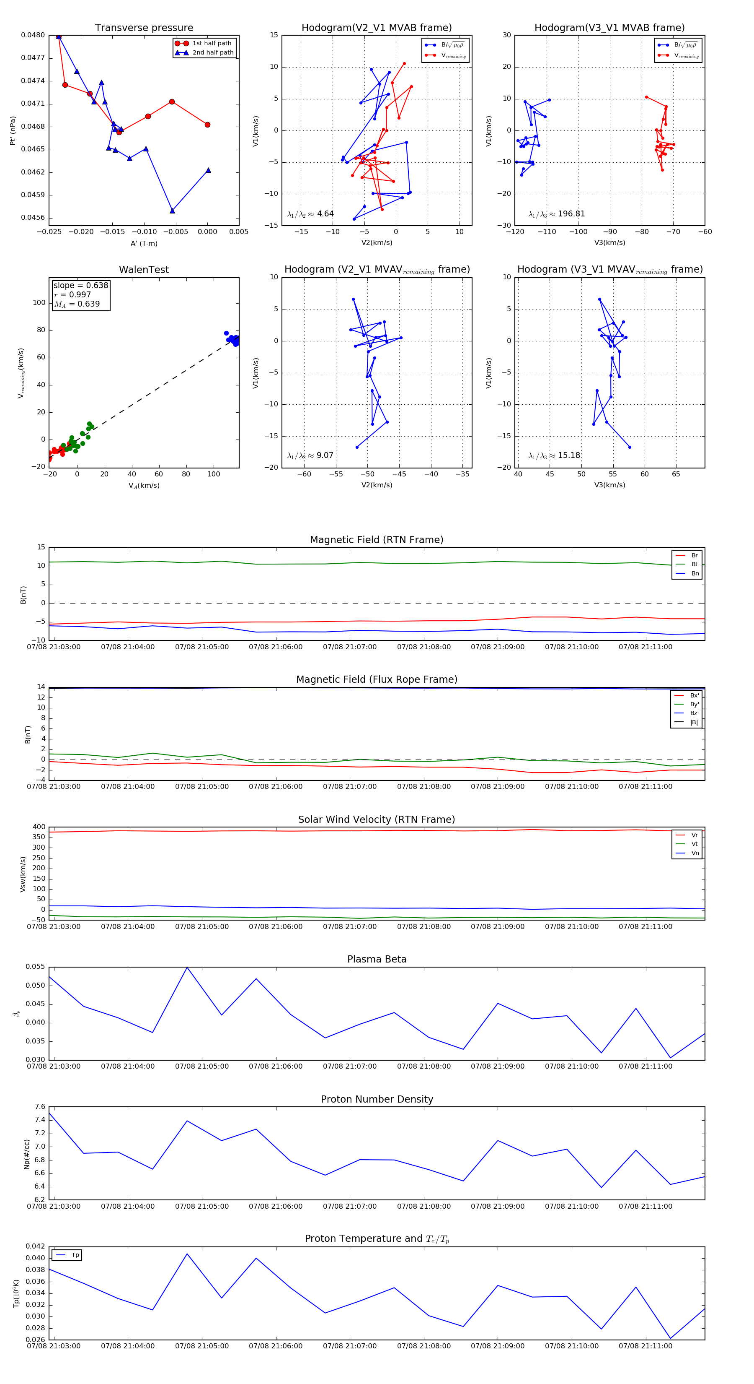754x1384 pixels.
Task: Click the 'Br' legend entry
Action: point(687,556)
